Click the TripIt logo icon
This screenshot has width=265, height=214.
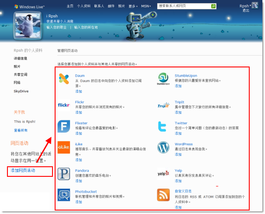pos(163,105)
